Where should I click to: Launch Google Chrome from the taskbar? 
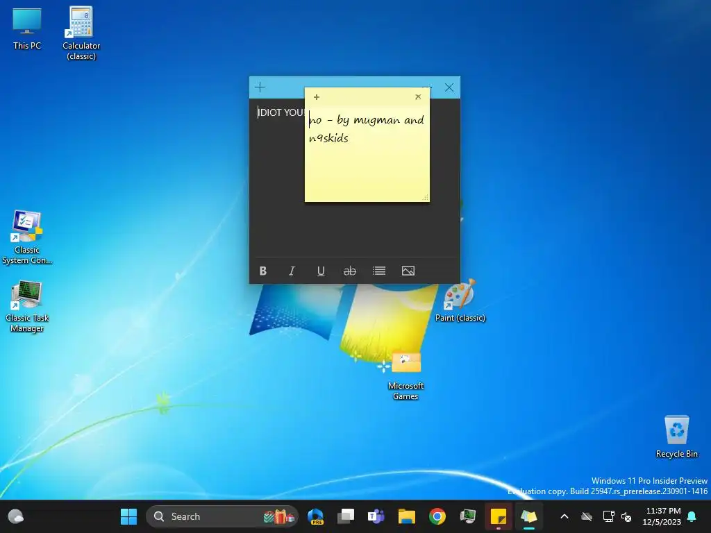(437, 516)
